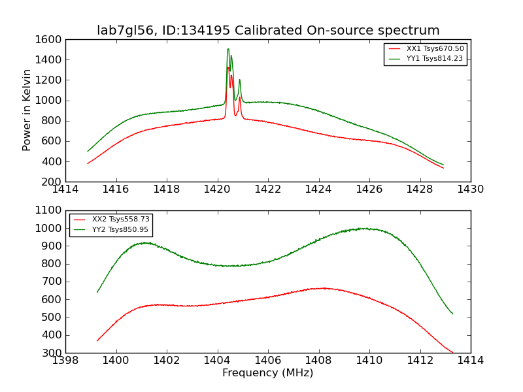The image size is (523, 392).
Task: Click the '500' y-axis tick label
Action: [x=52, y=318]
